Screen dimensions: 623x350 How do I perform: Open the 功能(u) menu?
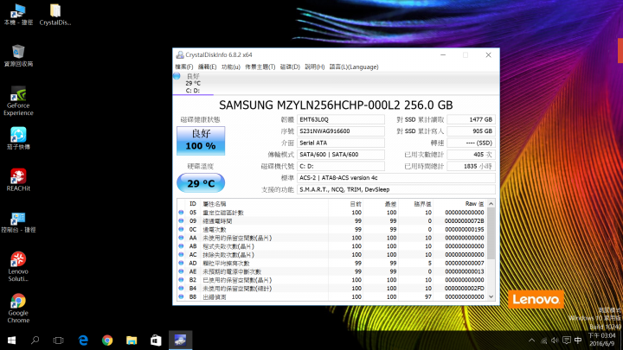pyautogui.click(x=230, y=67)
